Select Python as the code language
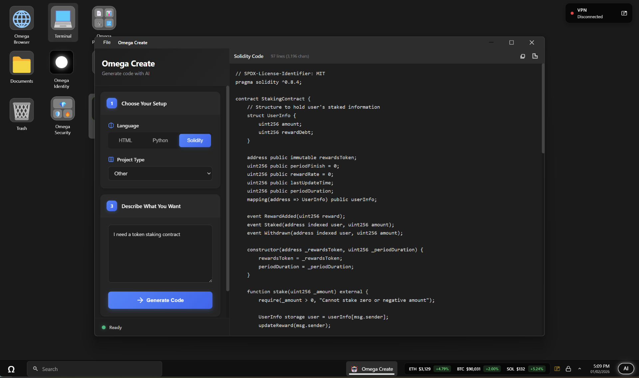The image size is (639, 378). coord(160,140)
